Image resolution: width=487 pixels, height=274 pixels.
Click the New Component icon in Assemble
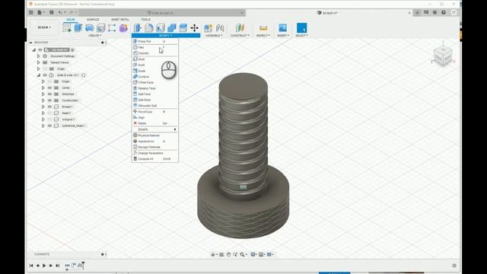[208, 28]
